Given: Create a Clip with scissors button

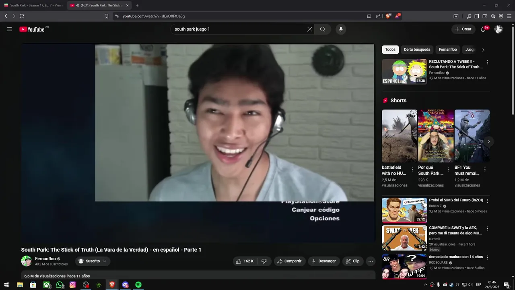Looking at the screenshot, I should coord(353,261).
